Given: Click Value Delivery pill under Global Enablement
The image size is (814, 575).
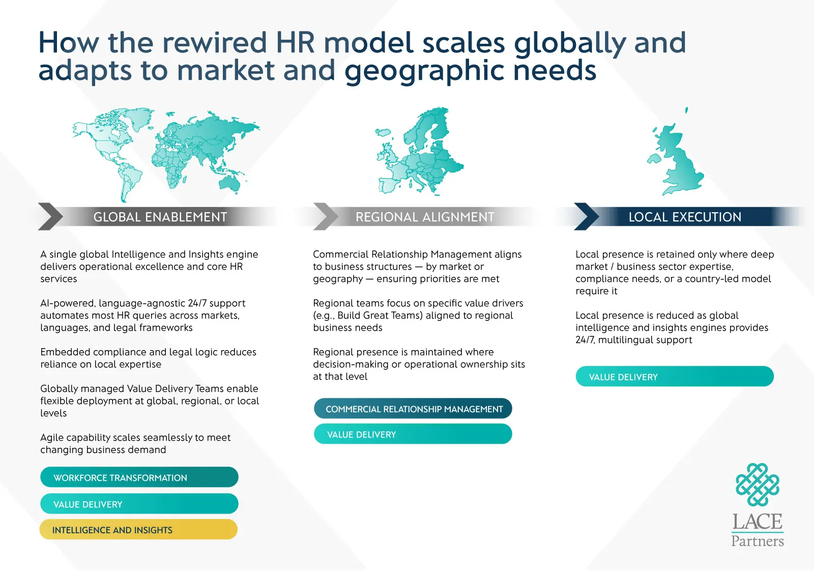Looking at the screenshot, I should coord(139,504).
